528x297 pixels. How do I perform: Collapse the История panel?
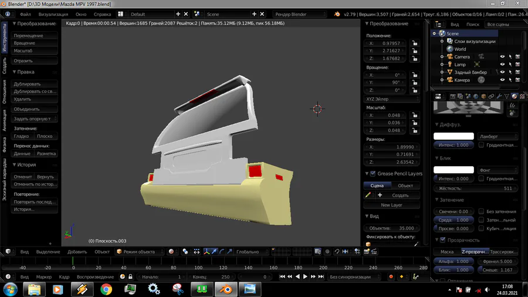[15, 165]
